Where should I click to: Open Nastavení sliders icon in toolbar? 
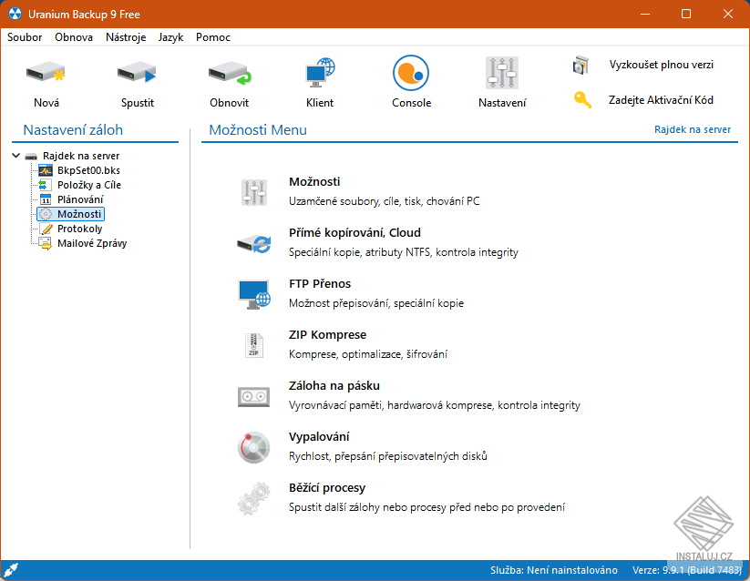pos(502,73)
